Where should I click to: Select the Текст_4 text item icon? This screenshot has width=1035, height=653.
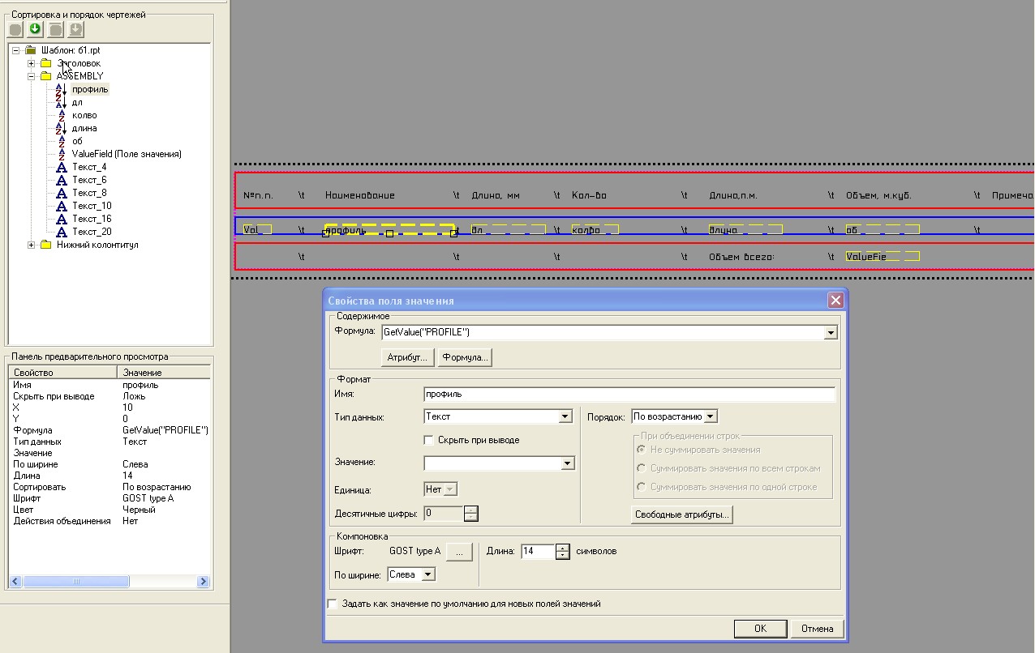tap(61, 167)
